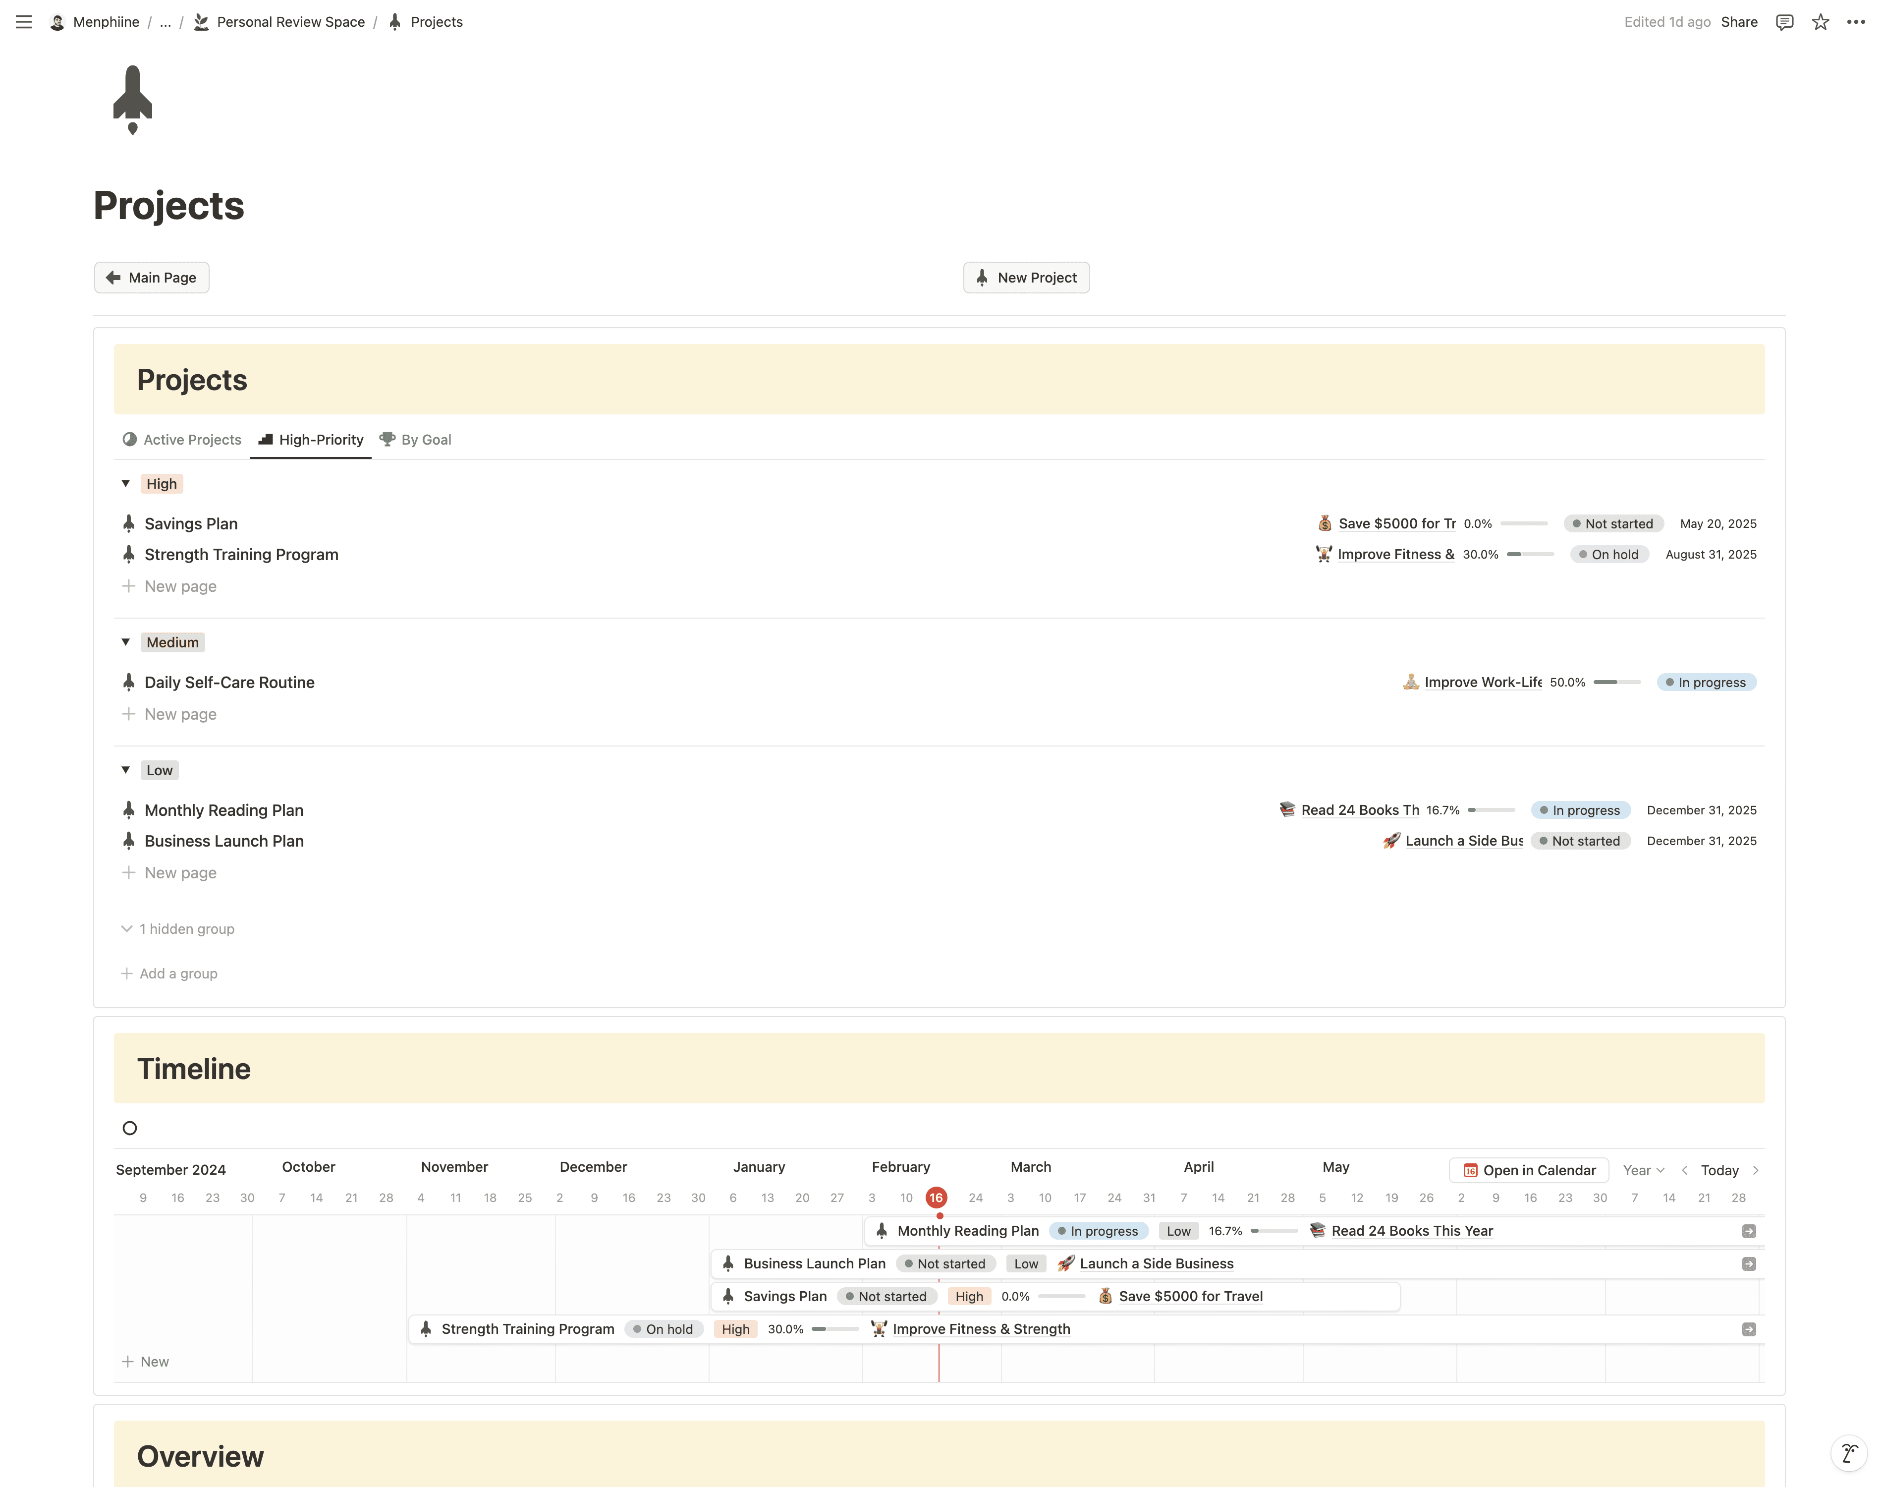
Task: Click the circle view icon under Timeline
Action: tap(130, 1128)
